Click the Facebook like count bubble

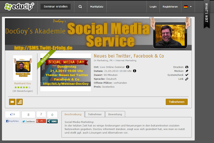[x=12, y=114]
